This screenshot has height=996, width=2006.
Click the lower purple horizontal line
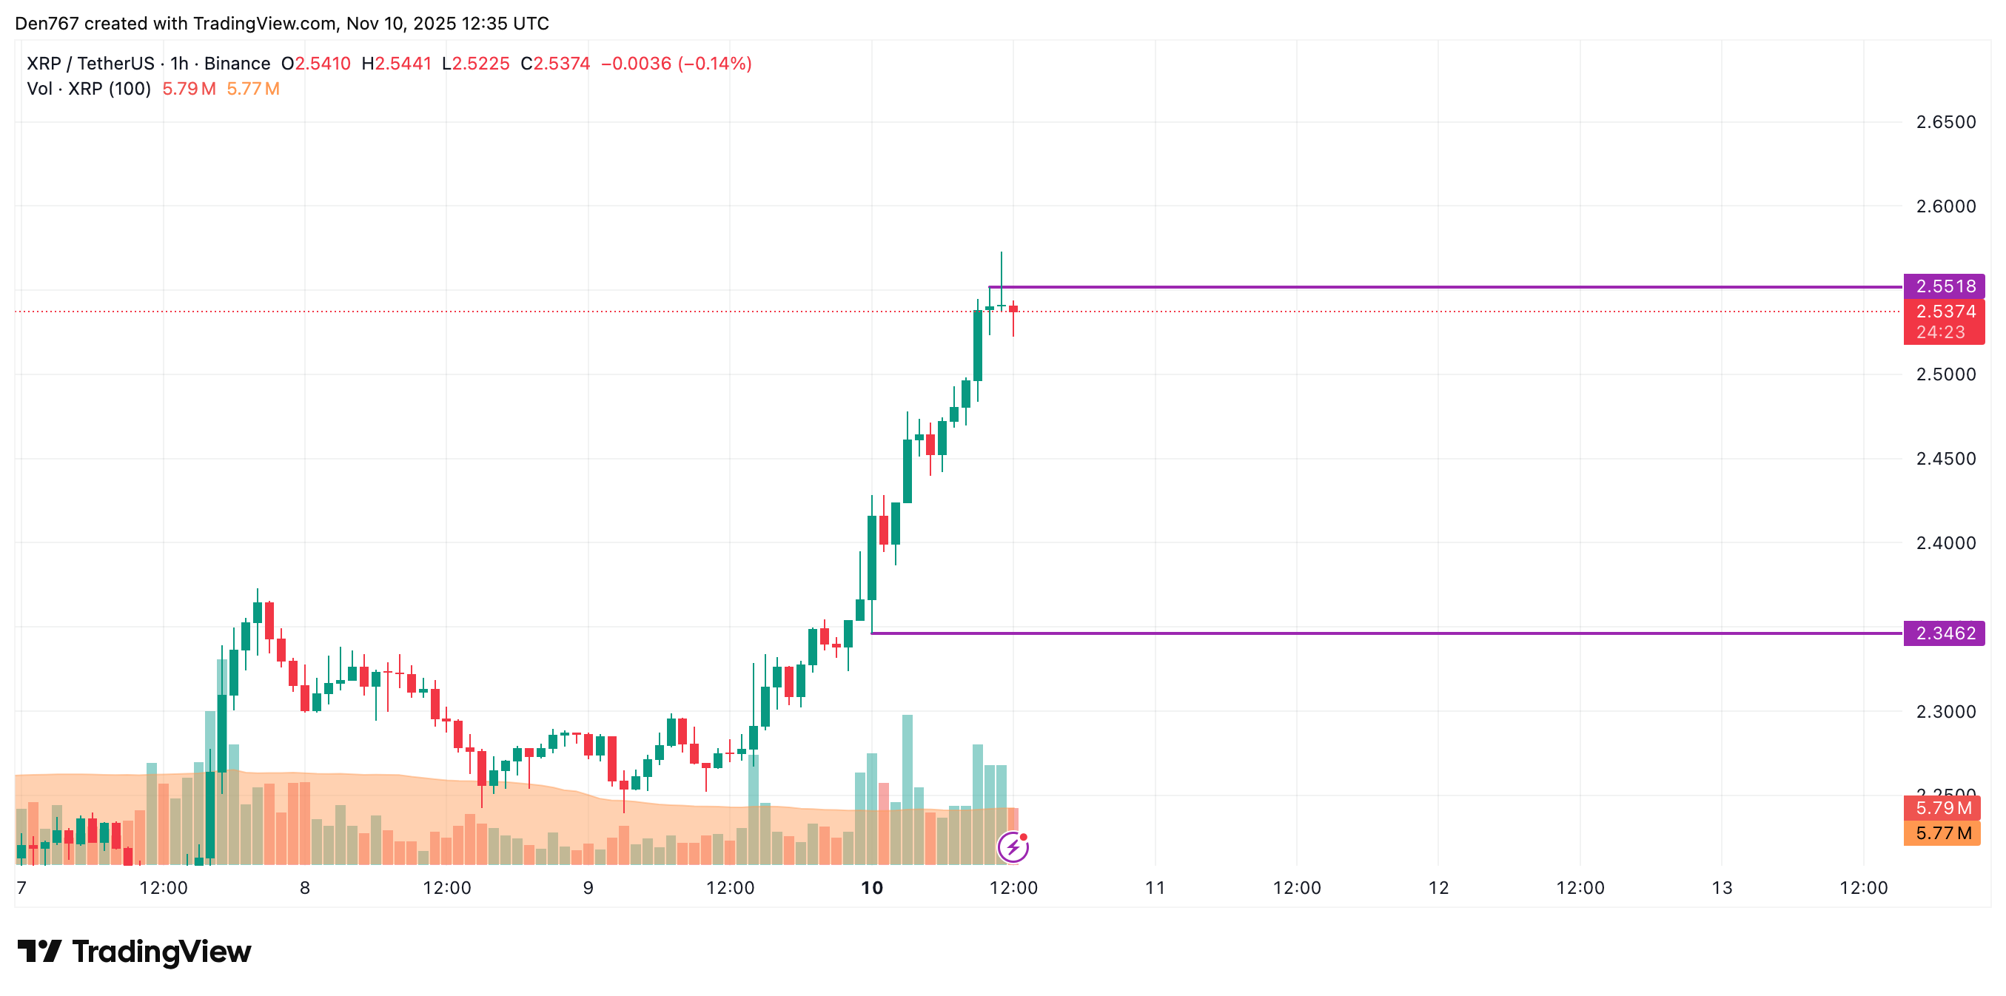pyautogui.click(x=1386, y=633)
